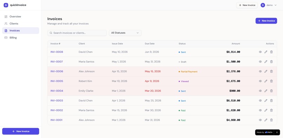Image resolution: width=283 pixels, height=138 pixels.
Task: Open the INV-0004 invoice link
Action: (x=57, y=91)
